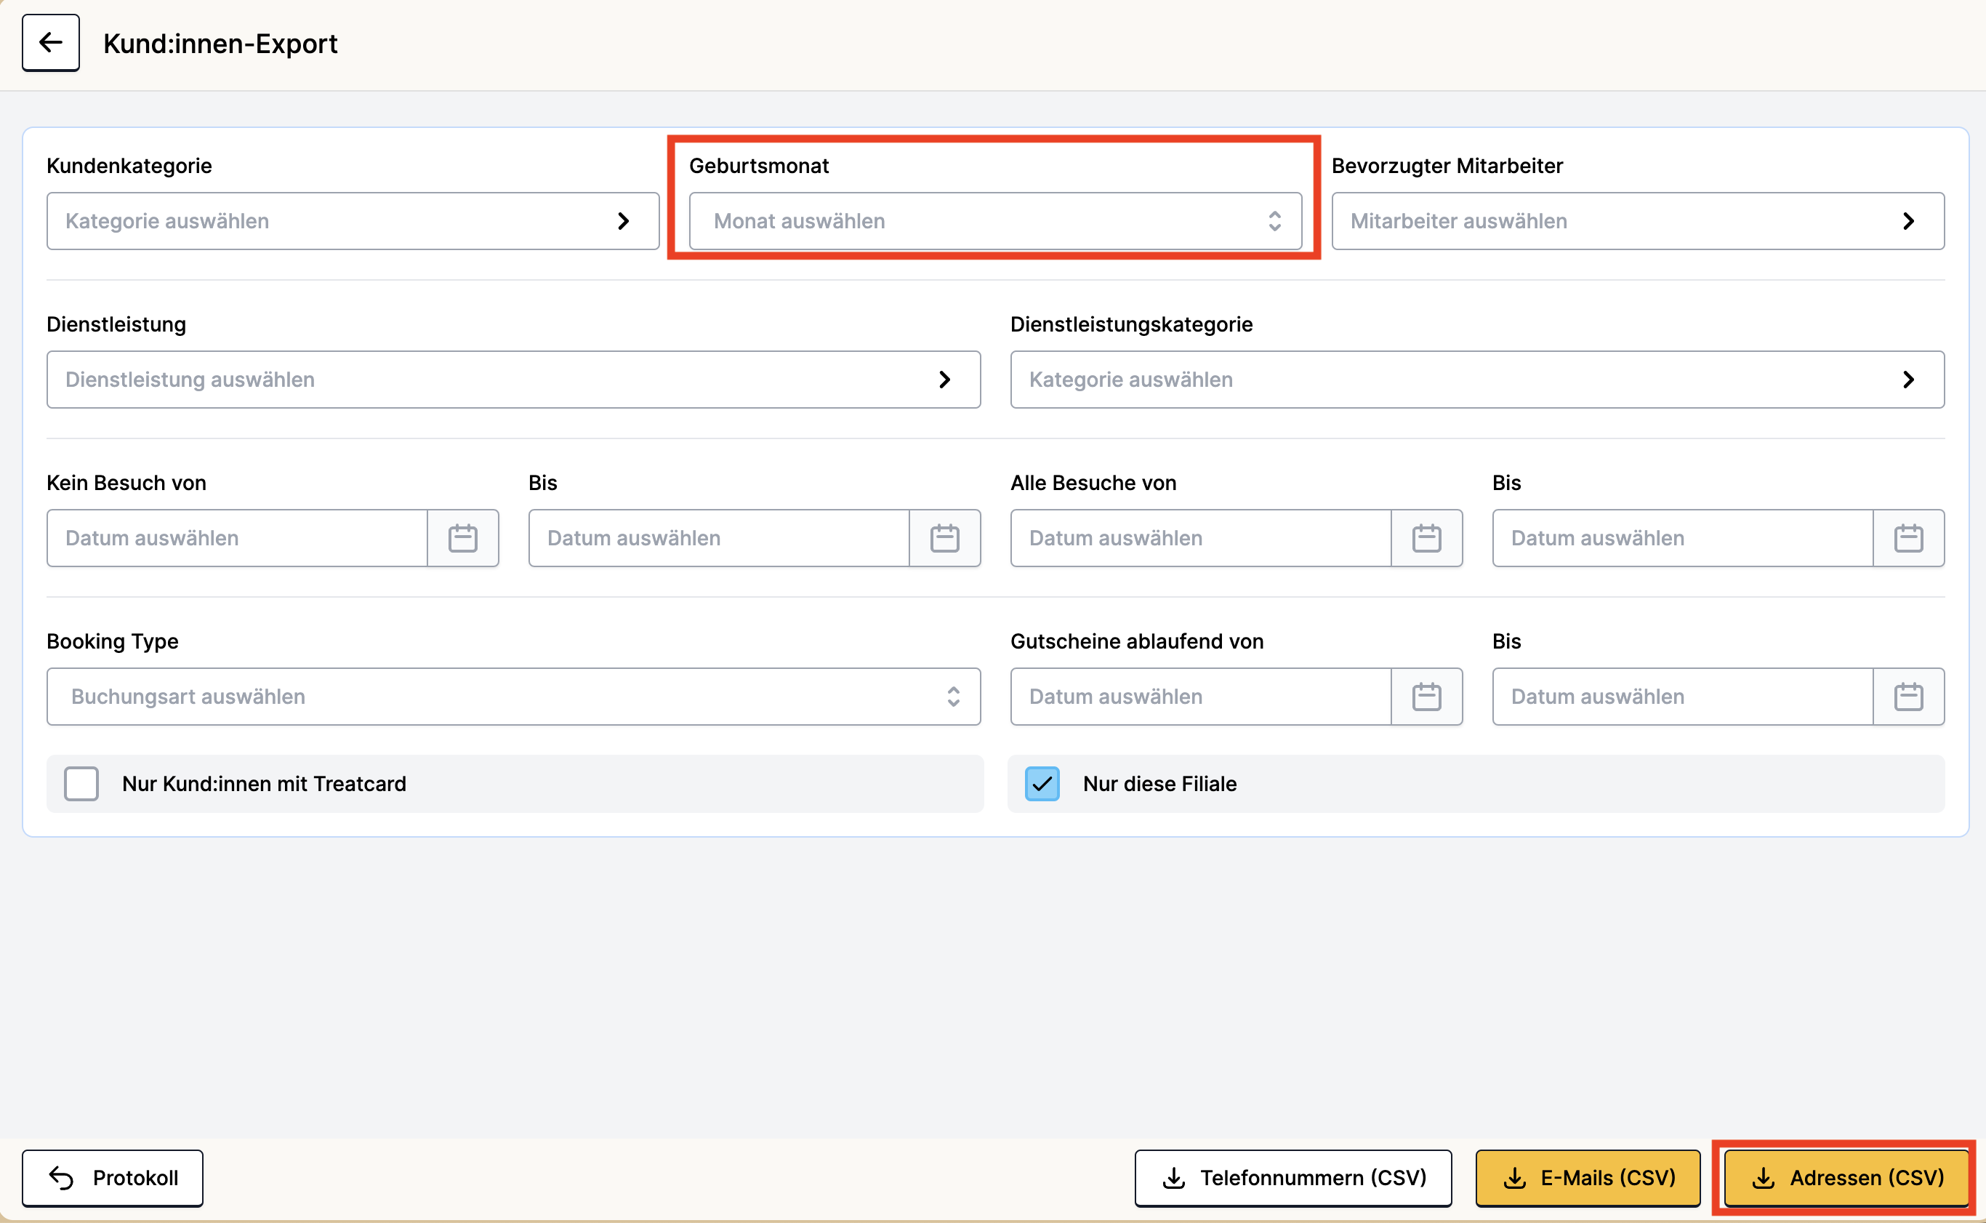
Task: Click the Protokoll button
Action: point(113,1178)
